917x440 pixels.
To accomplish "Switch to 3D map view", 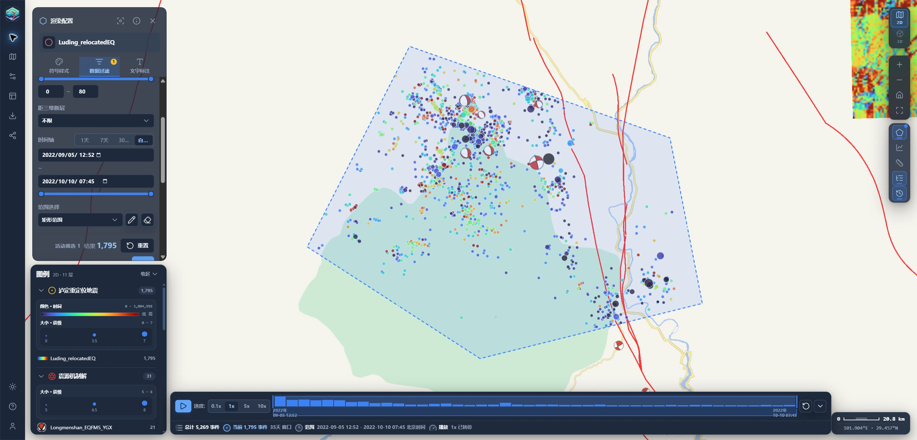I will point(900,37).
